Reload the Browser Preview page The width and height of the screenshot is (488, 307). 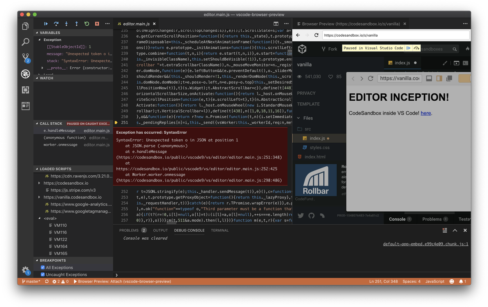click(316, 35)
